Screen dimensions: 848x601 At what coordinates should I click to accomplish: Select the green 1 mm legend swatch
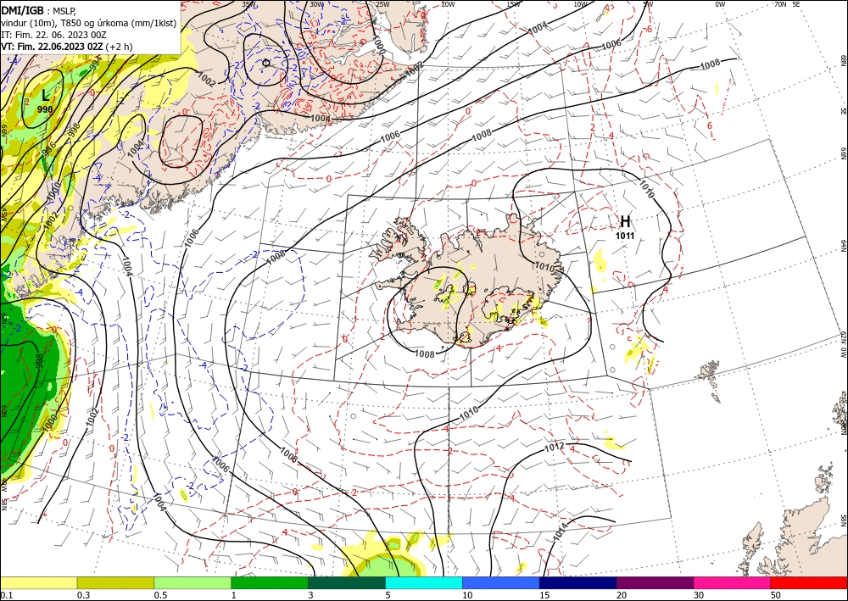[270, 582]
